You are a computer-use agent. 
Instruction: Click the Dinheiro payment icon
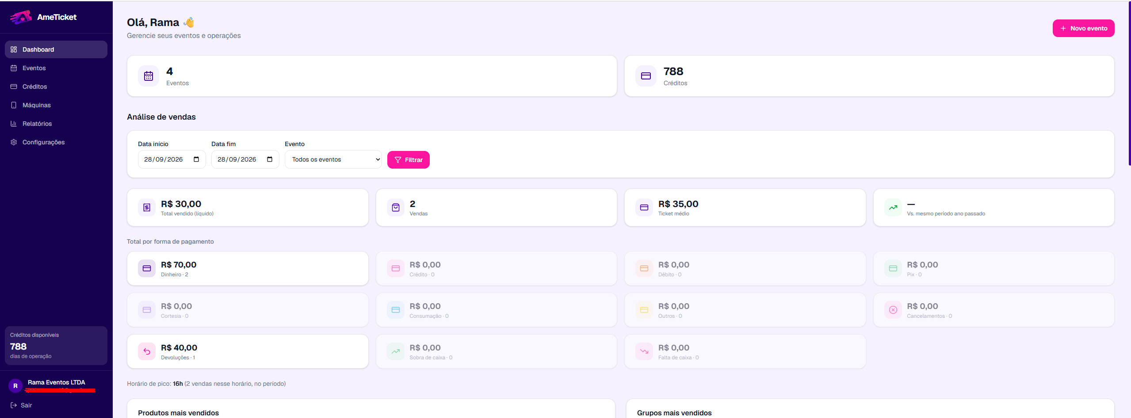click(147, 268)
